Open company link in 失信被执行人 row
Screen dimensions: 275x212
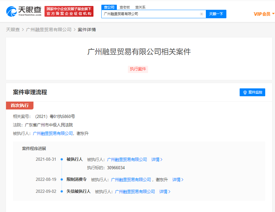[x=135, y=192]
